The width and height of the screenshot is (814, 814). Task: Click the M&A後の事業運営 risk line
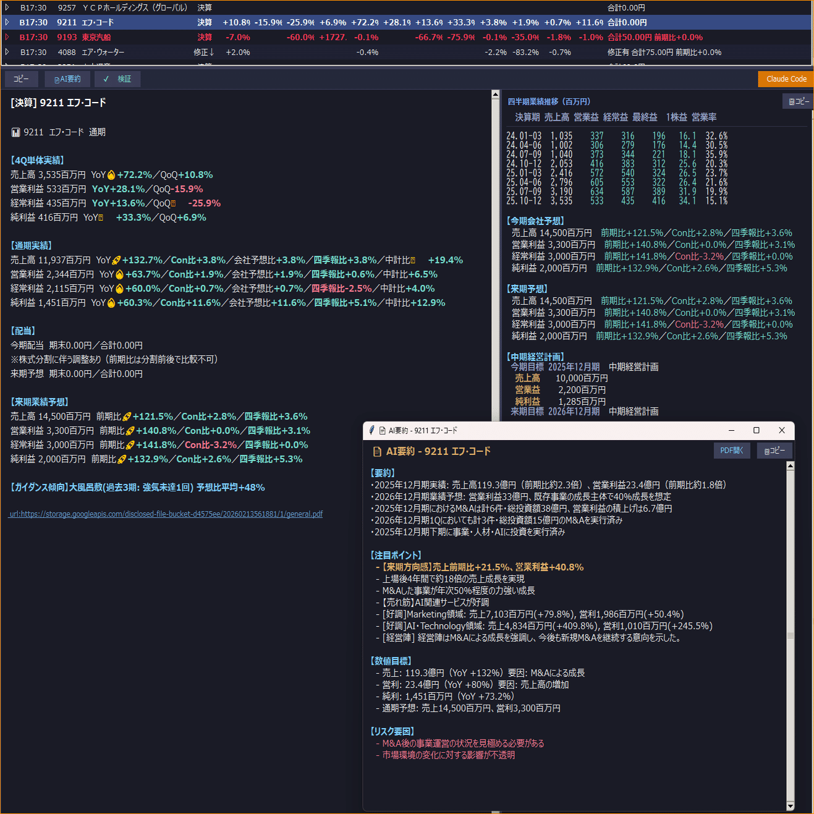point(460,743)
